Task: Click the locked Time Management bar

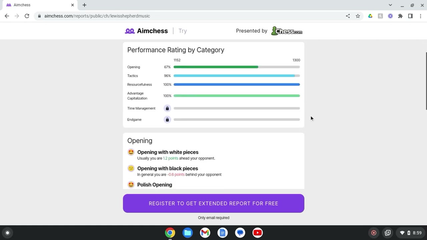Action: pos(237,108)
